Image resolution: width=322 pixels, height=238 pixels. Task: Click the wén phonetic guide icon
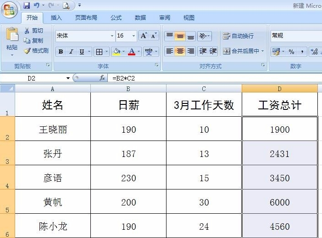click(x=149, y=52)
